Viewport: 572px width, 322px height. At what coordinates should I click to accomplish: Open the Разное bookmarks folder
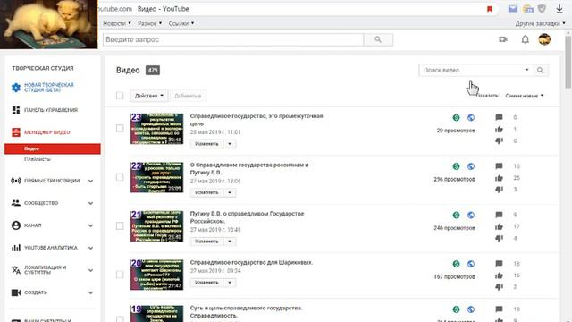[x=149, y=23]
